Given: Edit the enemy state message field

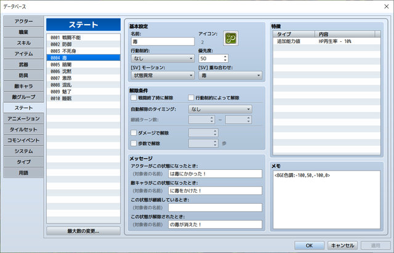Looking at the screenshot, I should [x=215, y=191].
